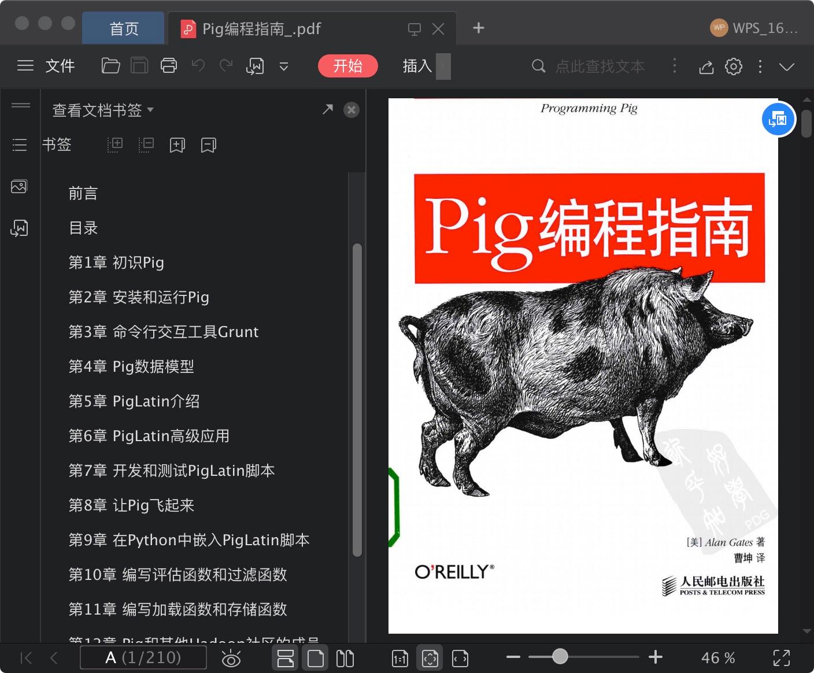The height and width of the screenshot is (673, 814).
Task: Go to previous page arrow
Action: tap(54, 658)
